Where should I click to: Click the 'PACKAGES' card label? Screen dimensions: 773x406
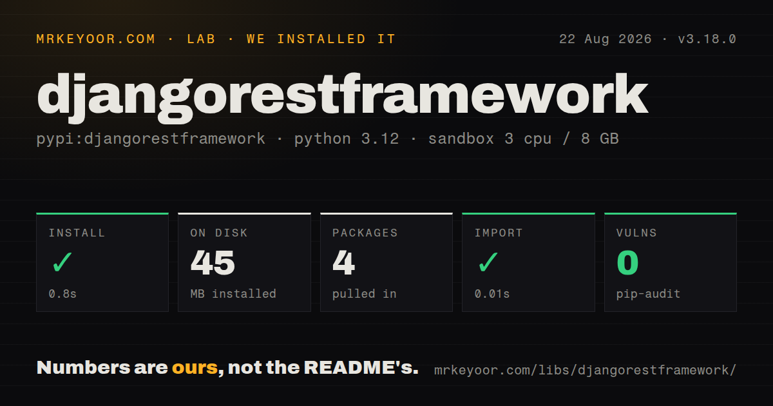pyautogui.click(x=365, y=233)
